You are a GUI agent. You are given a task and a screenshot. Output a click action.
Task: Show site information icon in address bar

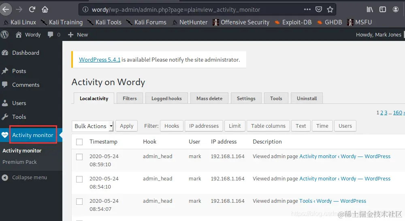pos(85,10)
